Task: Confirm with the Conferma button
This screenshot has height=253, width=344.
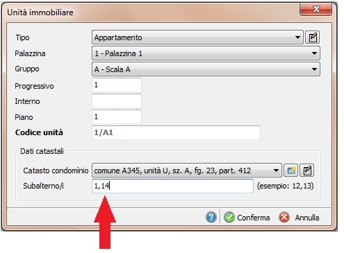Action: tap(247, 218)
